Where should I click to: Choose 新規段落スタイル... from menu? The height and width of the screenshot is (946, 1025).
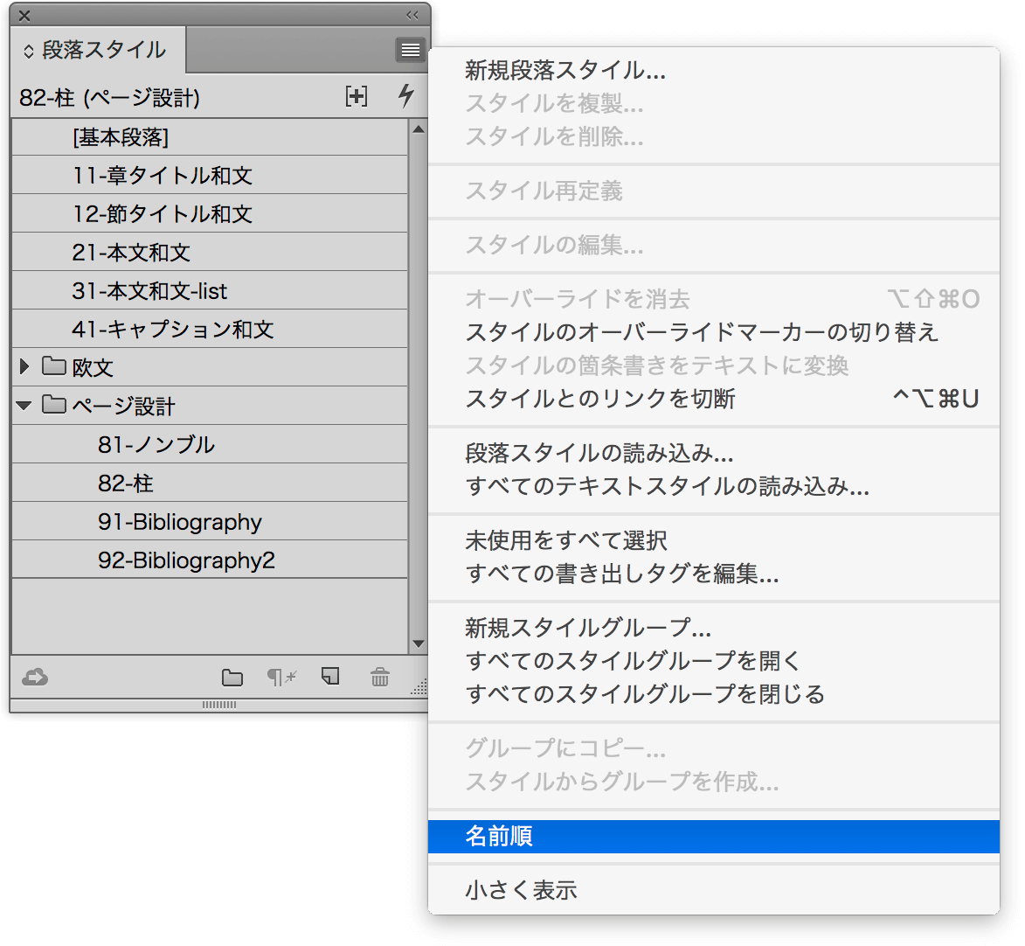pos(714,70)
